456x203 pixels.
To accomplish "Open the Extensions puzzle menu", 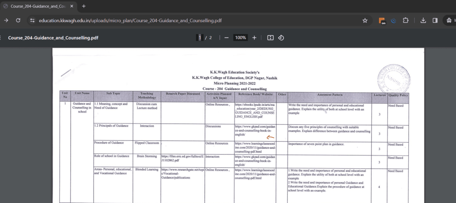I will (406, 20).
